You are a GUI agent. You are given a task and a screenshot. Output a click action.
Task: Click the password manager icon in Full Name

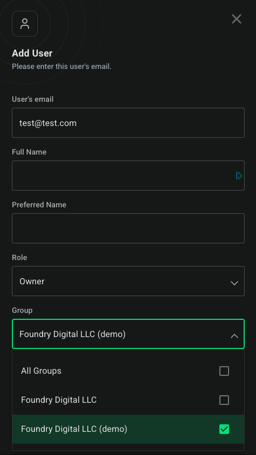pos(239,176)
